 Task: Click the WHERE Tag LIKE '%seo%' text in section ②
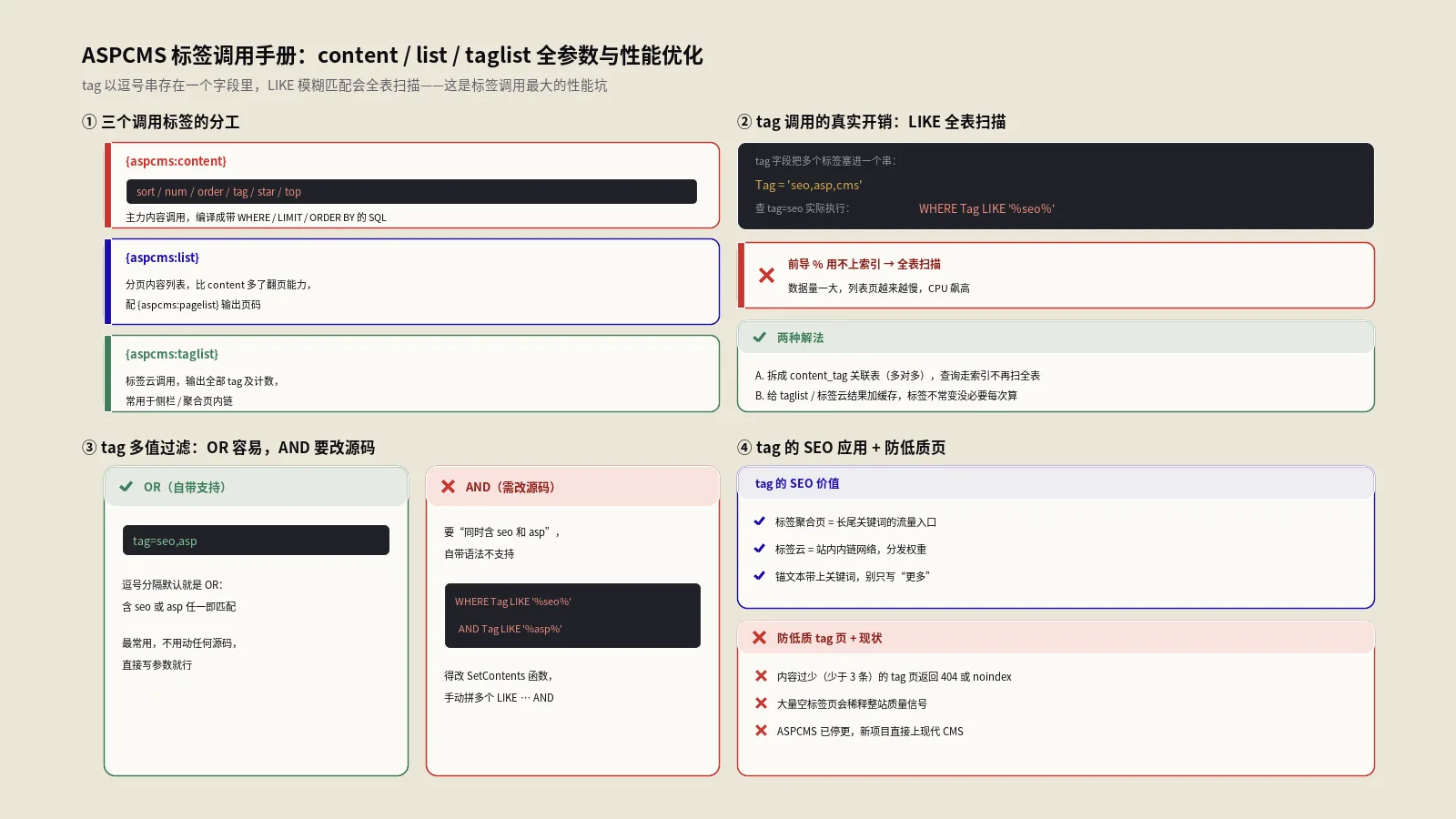(x=986, y=208)
